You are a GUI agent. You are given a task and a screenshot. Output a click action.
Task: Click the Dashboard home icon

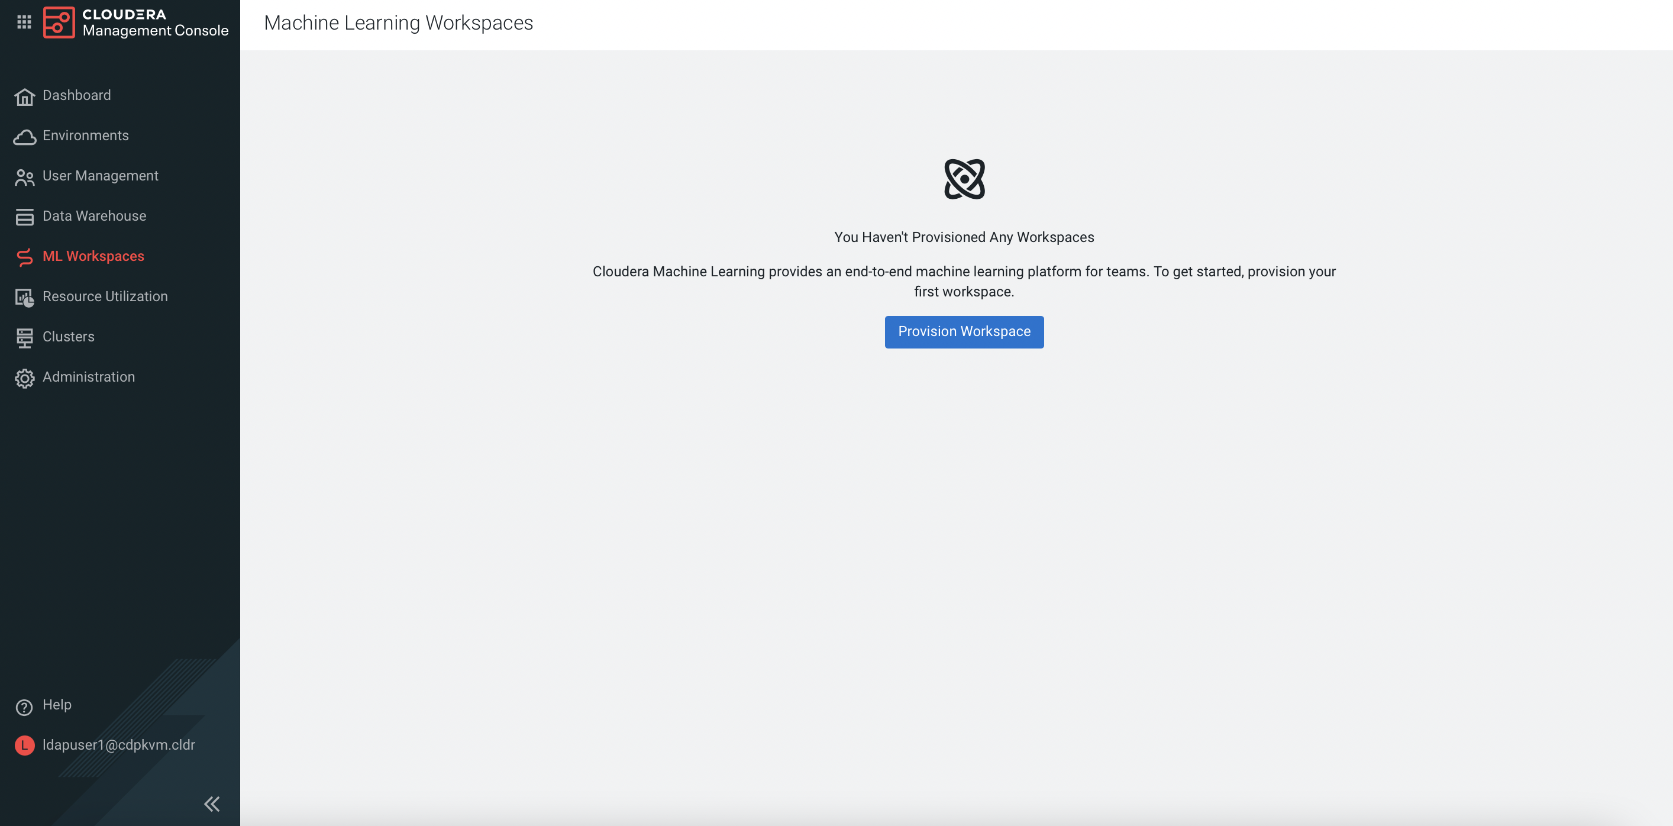pos(25,97)
